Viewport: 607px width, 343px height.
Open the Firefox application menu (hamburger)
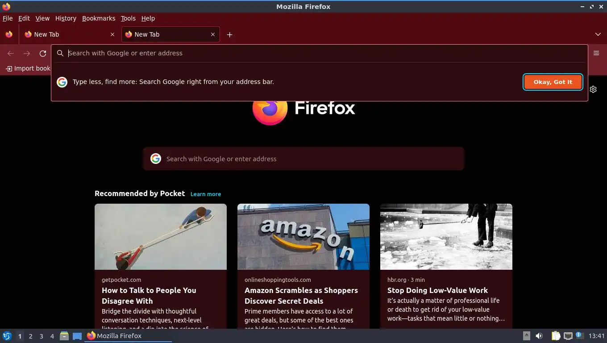pyautogui.click(x=596, y=53)
